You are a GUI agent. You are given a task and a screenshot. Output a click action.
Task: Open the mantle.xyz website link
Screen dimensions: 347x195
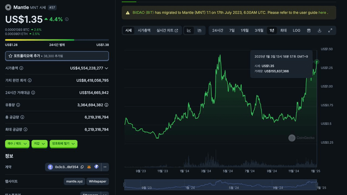tap(75, 181)
